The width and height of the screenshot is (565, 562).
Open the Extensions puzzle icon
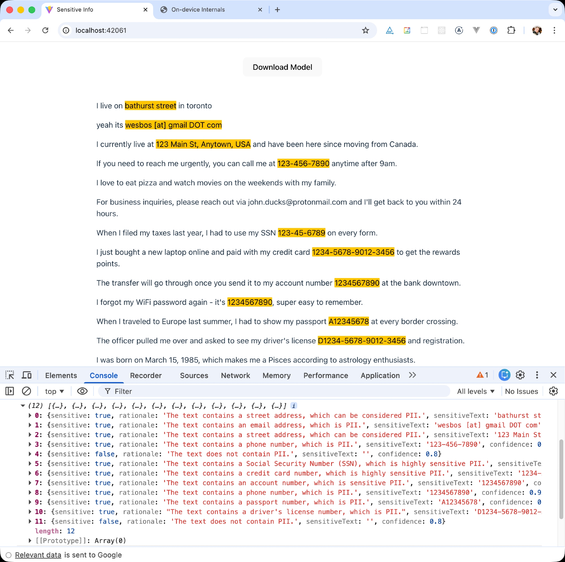point(511,31)
